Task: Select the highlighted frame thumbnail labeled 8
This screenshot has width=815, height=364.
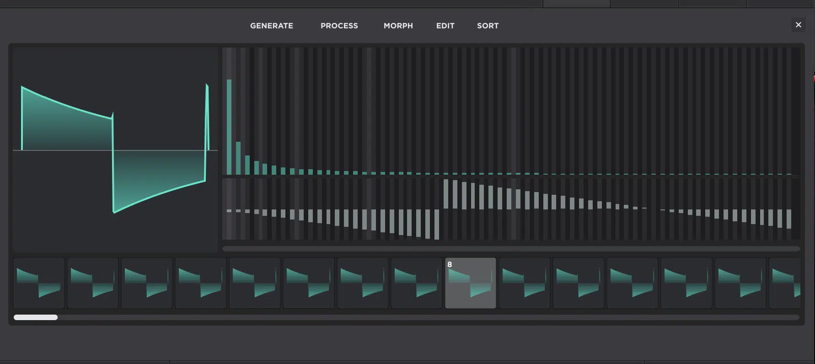Action: click(470, 283)
